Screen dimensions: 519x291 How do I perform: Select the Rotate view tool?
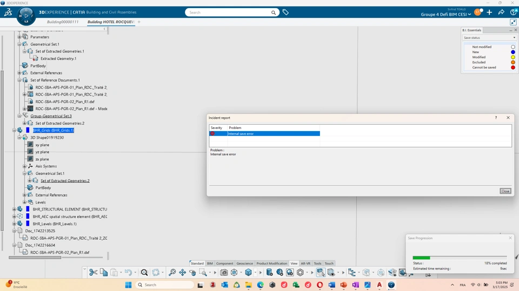pos(192,273)
